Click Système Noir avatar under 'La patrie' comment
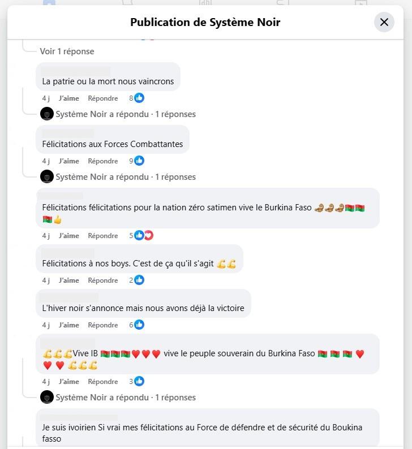 click(x=47, y=114)
